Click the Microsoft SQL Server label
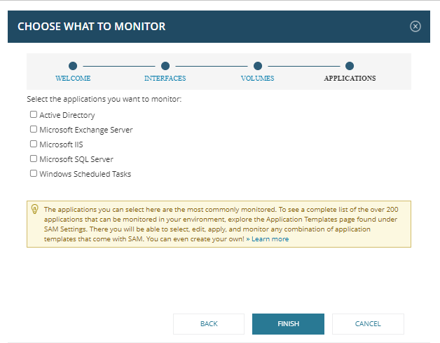Screen dimensions: 440x343 [76, 159]
